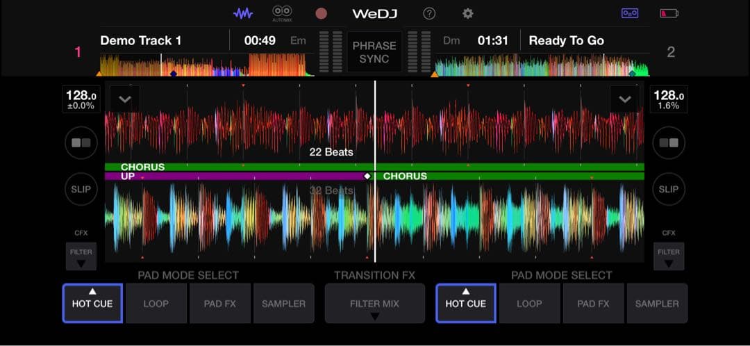Tap the right deck beat jump icon

pyautogui.click(x=669, y=142)
